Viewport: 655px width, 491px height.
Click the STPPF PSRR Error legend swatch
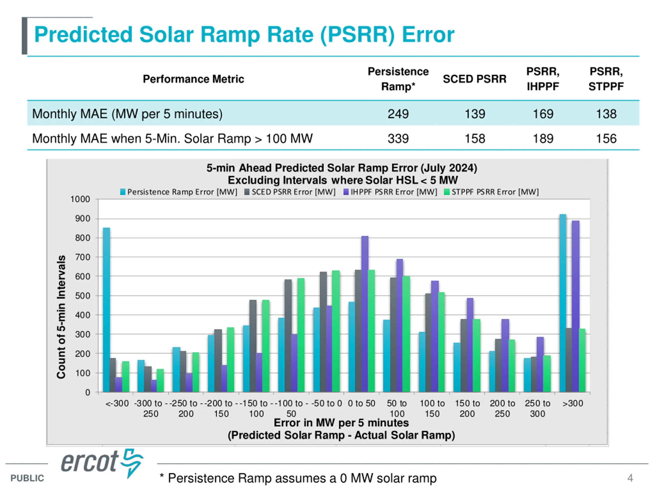point(447,192)
